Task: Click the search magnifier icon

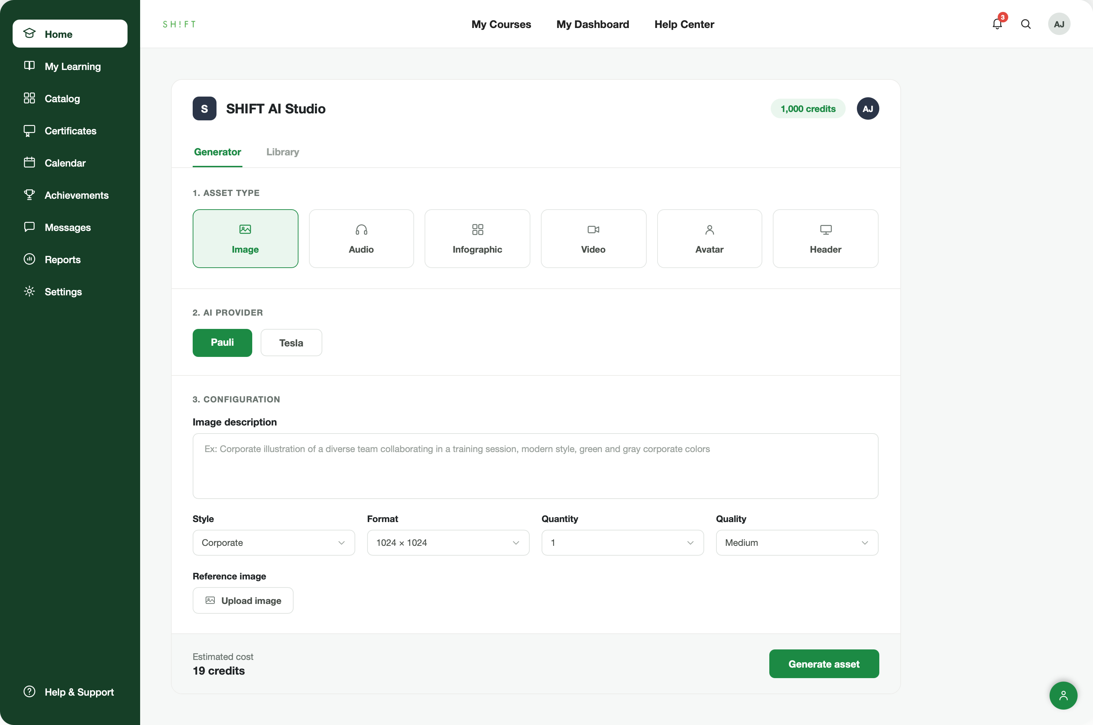Action: (x=1026, y=24)
